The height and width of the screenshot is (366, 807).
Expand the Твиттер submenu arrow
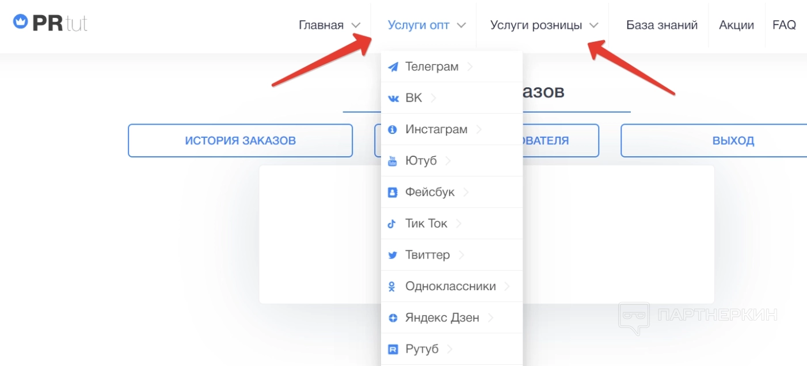pyautogui.click(x=461, y=255)
